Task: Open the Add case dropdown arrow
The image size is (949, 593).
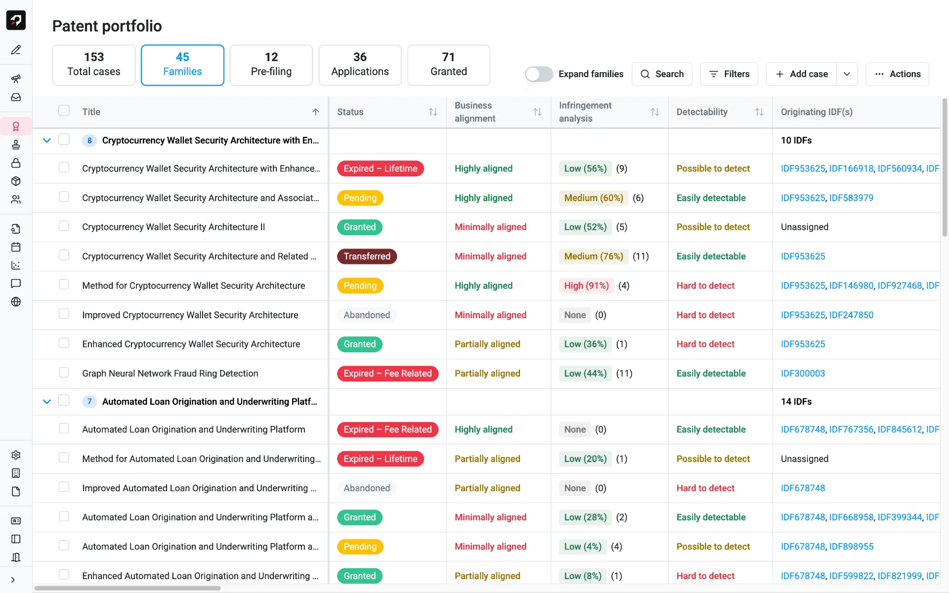Action: click(847, 74)
